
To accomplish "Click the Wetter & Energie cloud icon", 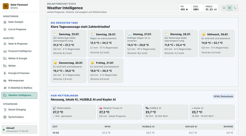I will coord(5,58).
